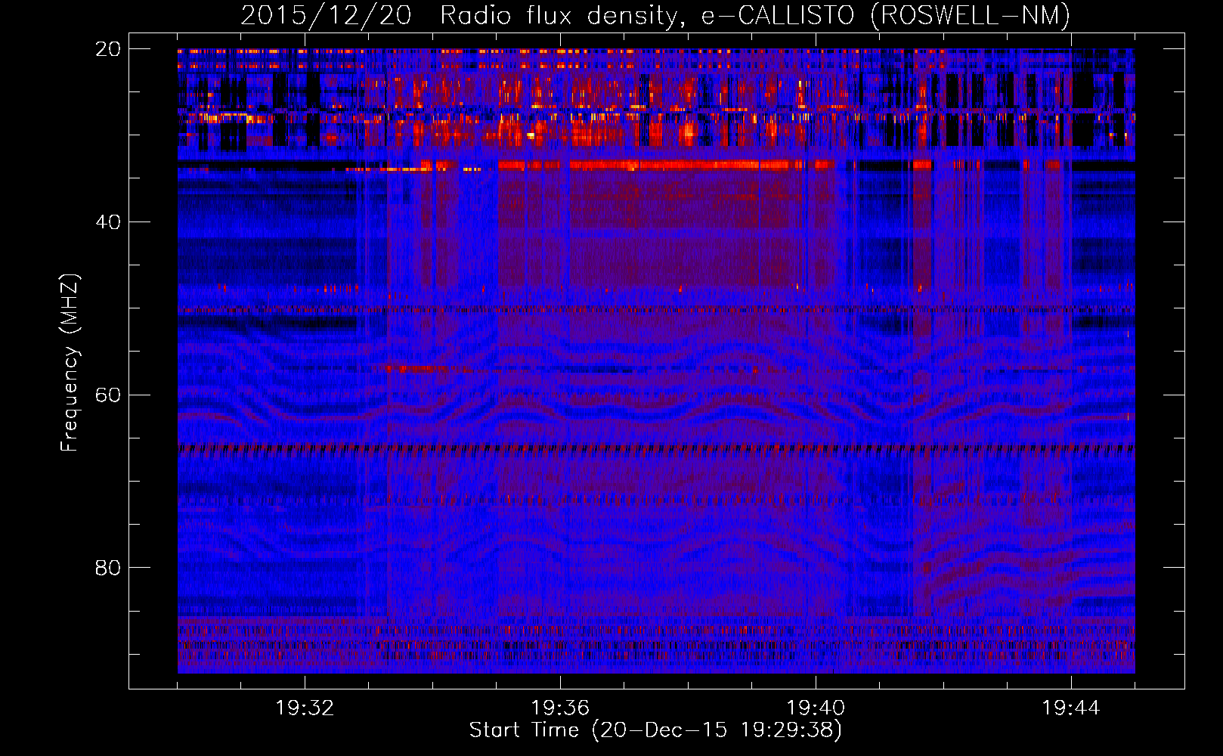Click the e-CALLISTO (ROSWELL-NM) title text
Image resolution: width=1223 pixels, height=756 pixels.
coord(886,15)
